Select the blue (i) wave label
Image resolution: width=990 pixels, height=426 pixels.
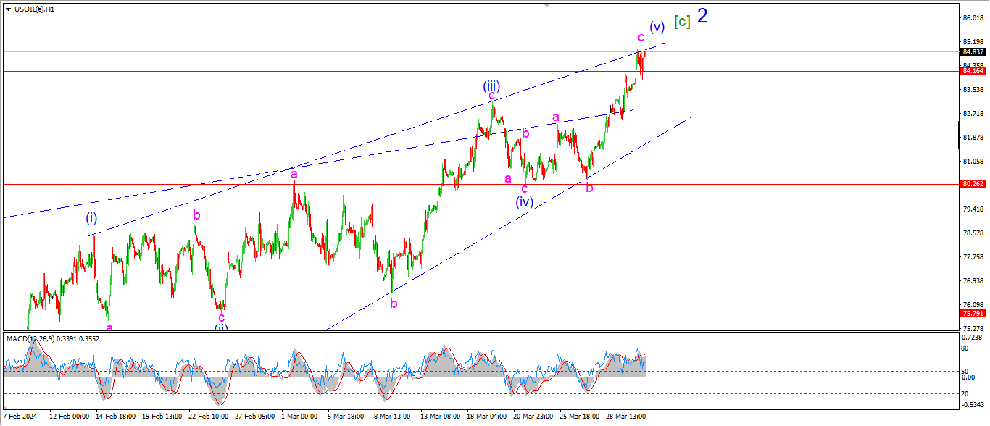pos(92,217)
